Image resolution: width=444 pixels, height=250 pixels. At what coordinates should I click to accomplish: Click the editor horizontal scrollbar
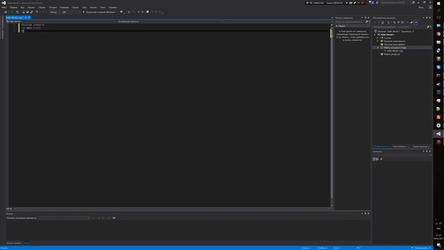(173, 208)
